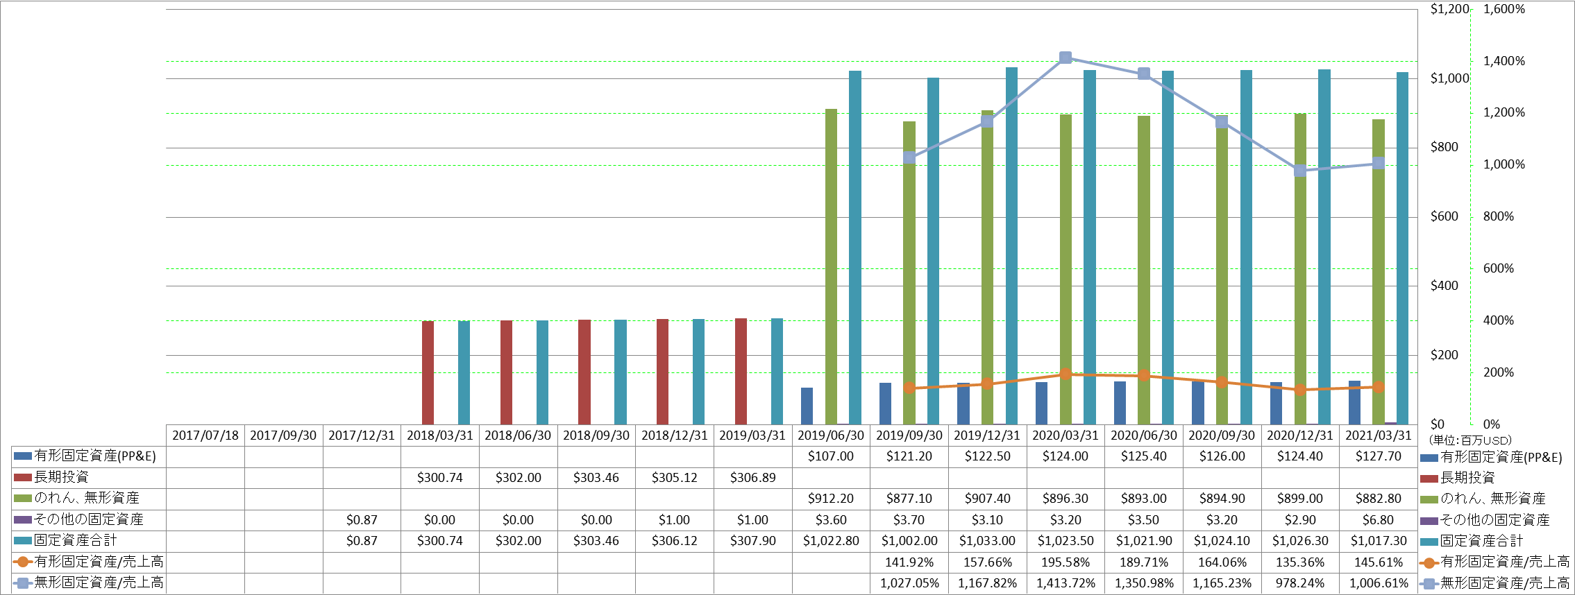Click the 2020/06/30 date column header

[x=1144, y=436]
